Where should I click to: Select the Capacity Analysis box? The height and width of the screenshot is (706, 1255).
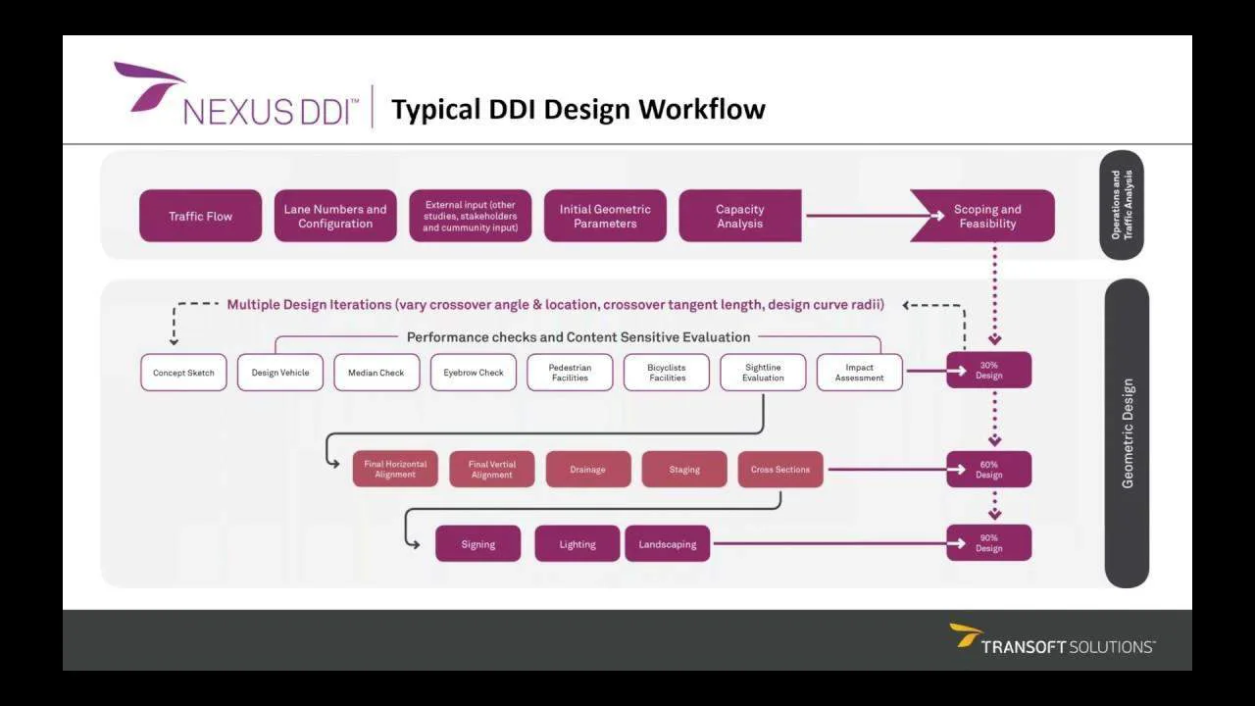coord(740,216)
